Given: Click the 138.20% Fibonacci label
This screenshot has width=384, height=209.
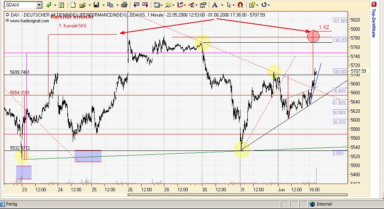Looking at the screenshot, I should pos(340,40).
